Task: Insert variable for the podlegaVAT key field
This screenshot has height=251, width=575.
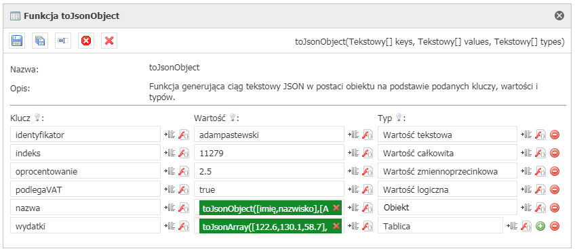Action: [x=170, y=189]
